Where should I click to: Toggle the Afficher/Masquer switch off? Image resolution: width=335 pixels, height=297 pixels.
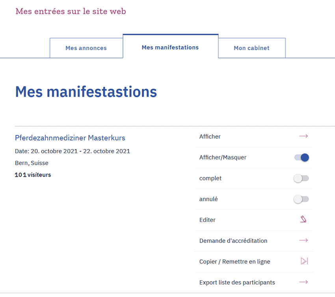coord(302,158)
